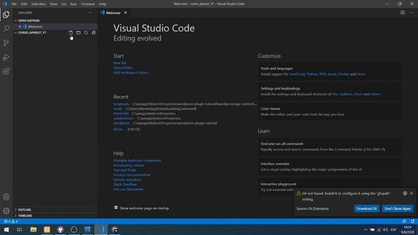Open GitHub Desktop from the taskbar
418x235 pixels.
point(61,229)
